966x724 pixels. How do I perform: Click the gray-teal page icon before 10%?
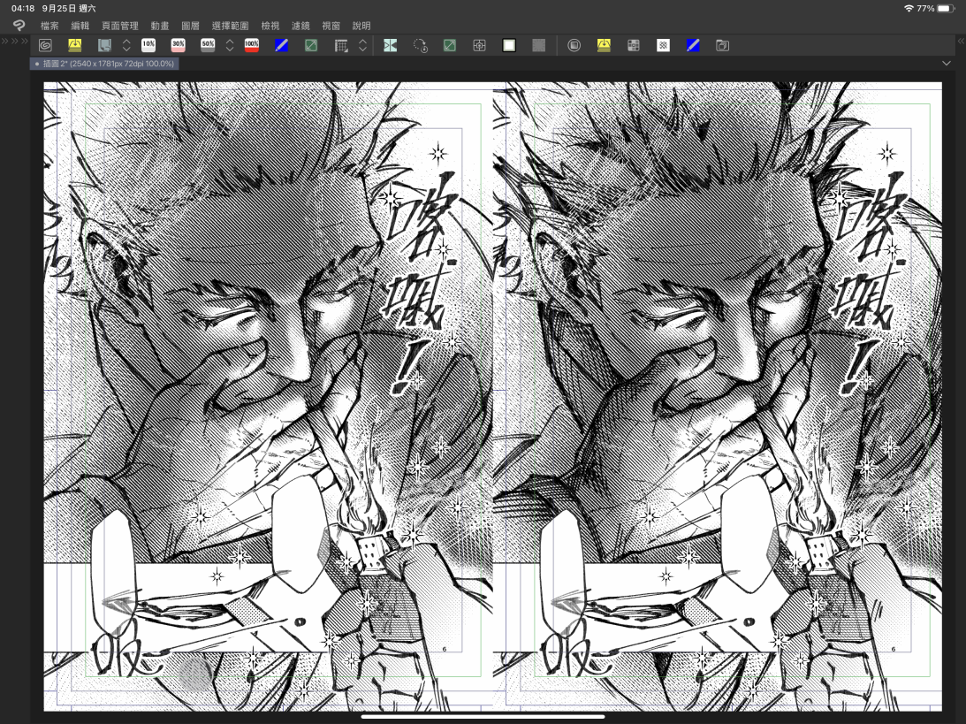coord(104,46)
